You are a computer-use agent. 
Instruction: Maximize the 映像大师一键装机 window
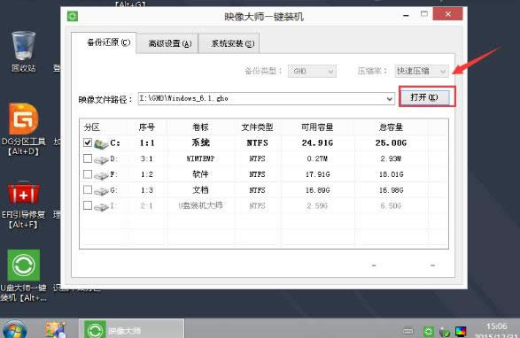click(423, 14)
